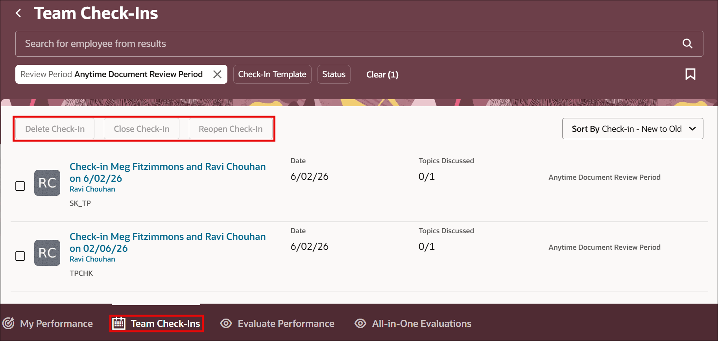This screenshot has height=341, width=718.
Task: Switch to Evaluate Performance tab
Action: pos(277,323)
